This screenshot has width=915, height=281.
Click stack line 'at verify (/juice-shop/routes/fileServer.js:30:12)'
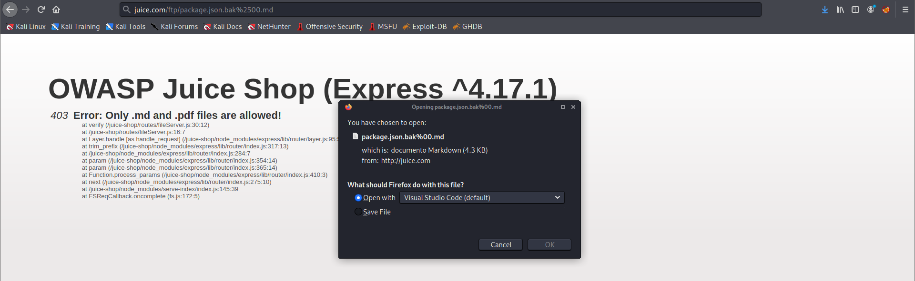pos(145,125)
